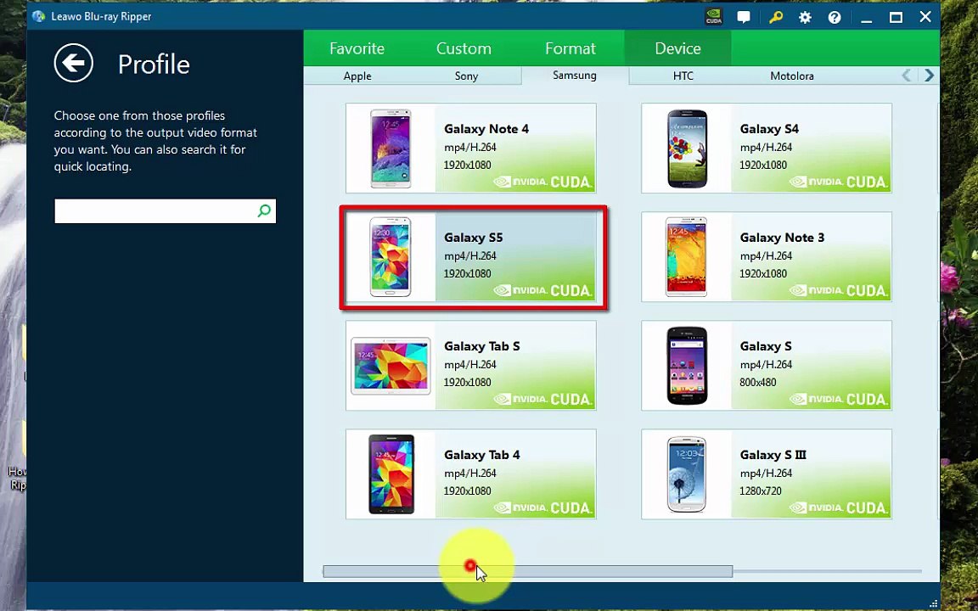Image resolution: width=978 pixels, height=611 pixels.
Task: Maximize the Leawo Blu-ray Ripper window
Action: [896, 18]
